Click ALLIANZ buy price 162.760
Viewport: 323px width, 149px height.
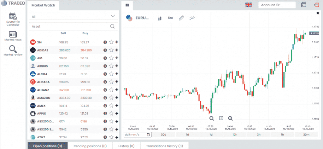click(x=86, y=90)
